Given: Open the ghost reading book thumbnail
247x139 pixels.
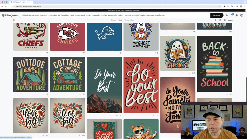Looking at the screenshot, I should click(x=178, y=53).
